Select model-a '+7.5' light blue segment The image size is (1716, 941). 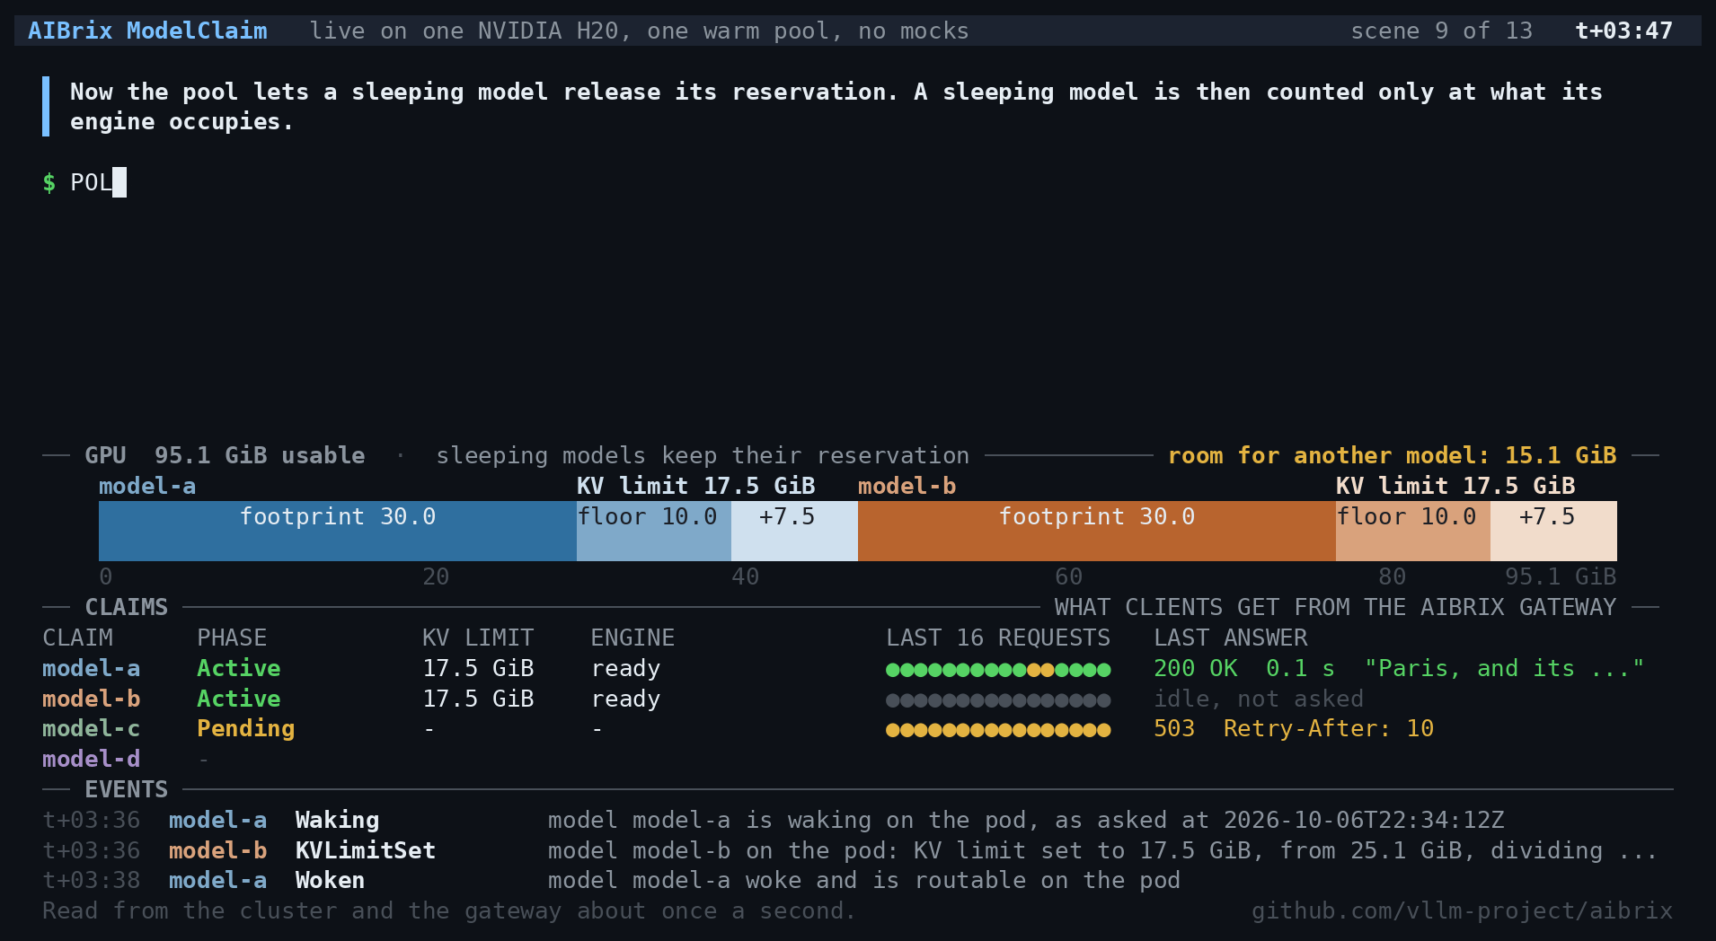pos(794,531)
